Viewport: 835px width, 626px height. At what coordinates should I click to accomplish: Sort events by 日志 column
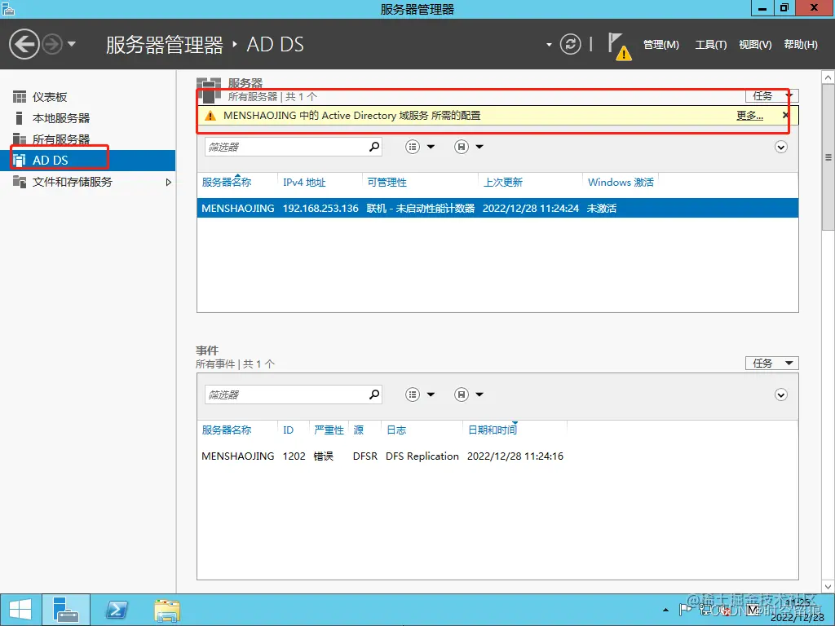point(396,430)
